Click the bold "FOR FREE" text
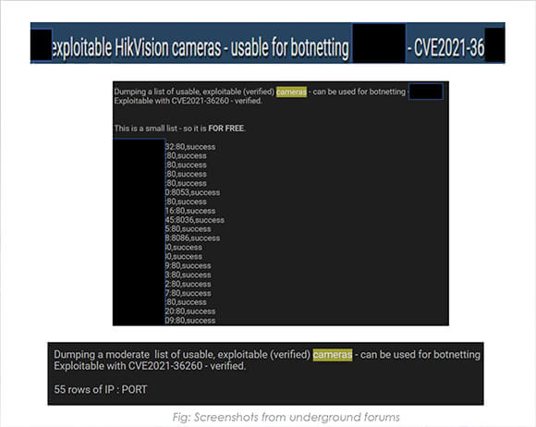 pyautogui.click(x=226, y=128)
